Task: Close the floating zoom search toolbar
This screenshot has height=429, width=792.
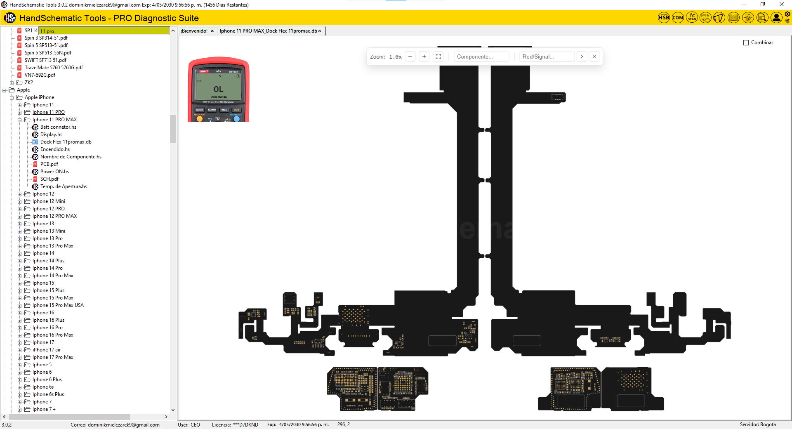Action: coord(594,57)
